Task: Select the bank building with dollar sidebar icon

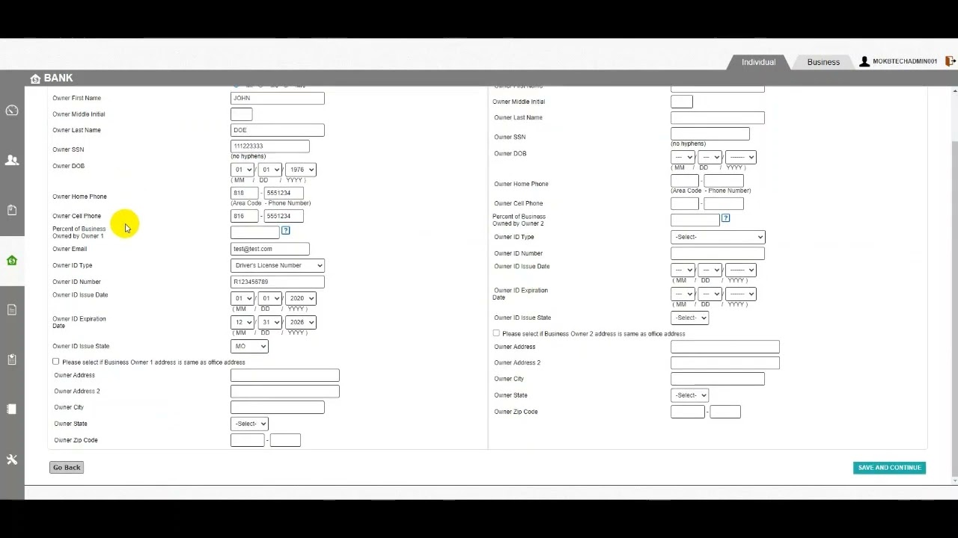Action: click(x=12, y=260)
